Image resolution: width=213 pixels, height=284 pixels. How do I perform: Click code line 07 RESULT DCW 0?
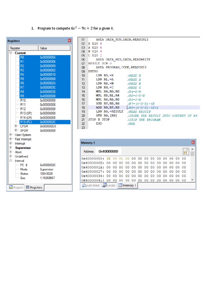pyautogui.click(x=100, y=64)
